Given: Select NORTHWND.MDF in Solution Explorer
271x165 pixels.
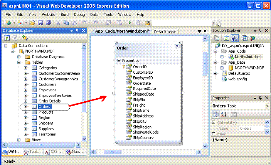Looking at the screenshot, I should [x=249, y=68].
